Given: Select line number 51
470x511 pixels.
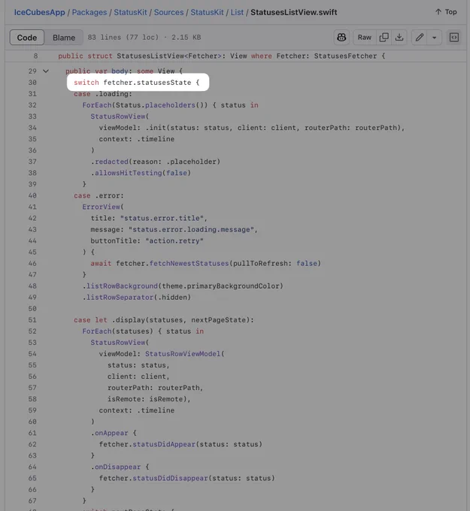Looking at the screenshot, I should [32, 320].
